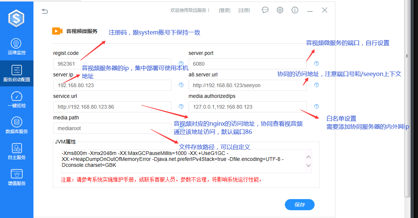Minimize the window with dash icon
This screenshot has height=218, width=418.
tap(310, 11)
